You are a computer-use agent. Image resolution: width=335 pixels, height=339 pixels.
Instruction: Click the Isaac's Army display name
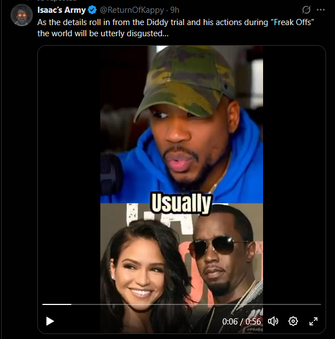tap(62, 10)
